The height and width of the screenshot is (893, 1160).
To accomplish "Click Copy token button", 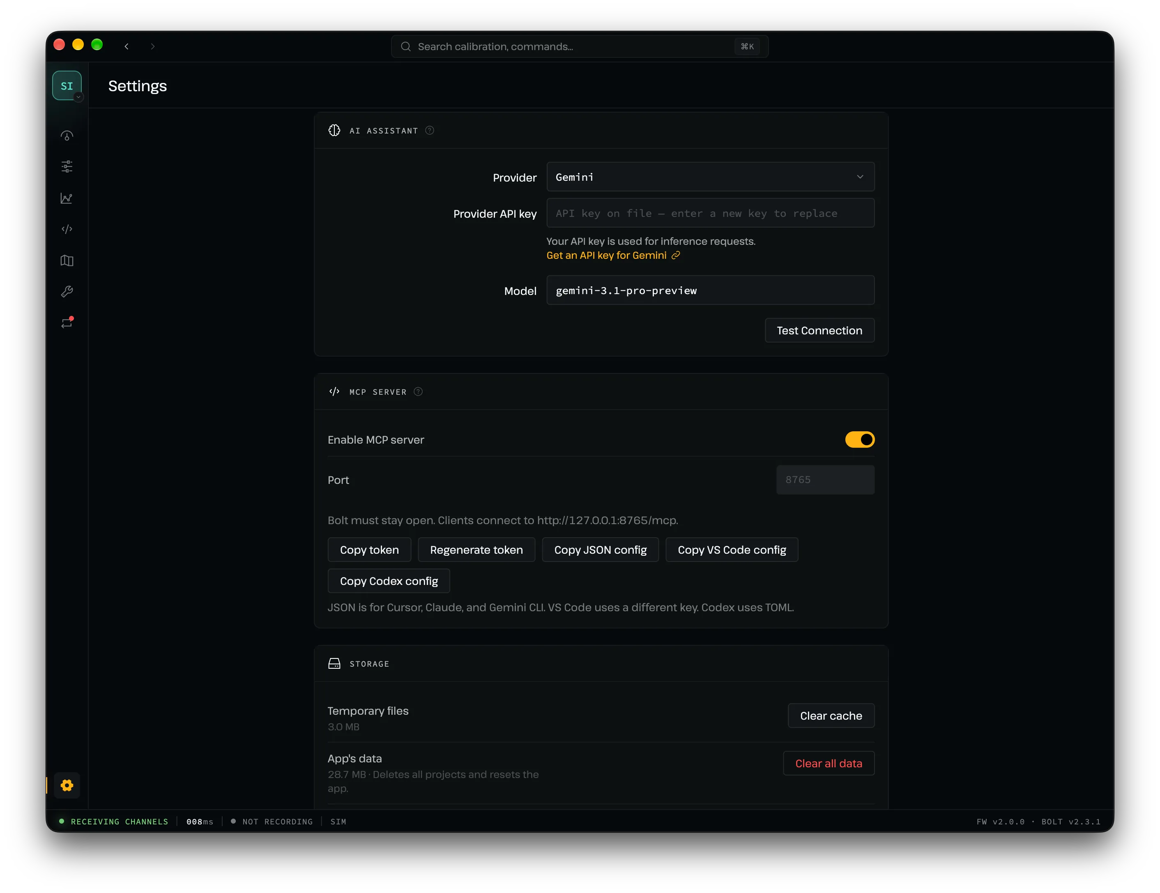I will (369, 550).
